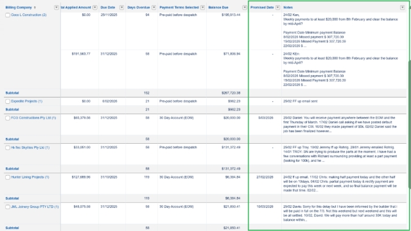Image resolution: width=411 pixels, height=231 pixels.
Task: Select the first Coco notes starting '24/02 Ken,'
Action: 340,30
